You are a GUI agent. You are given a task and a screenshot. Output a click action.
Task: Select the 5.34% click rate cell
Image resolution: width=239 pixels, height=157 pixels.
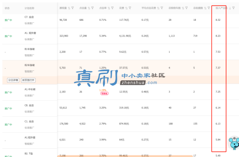point(103,36)
